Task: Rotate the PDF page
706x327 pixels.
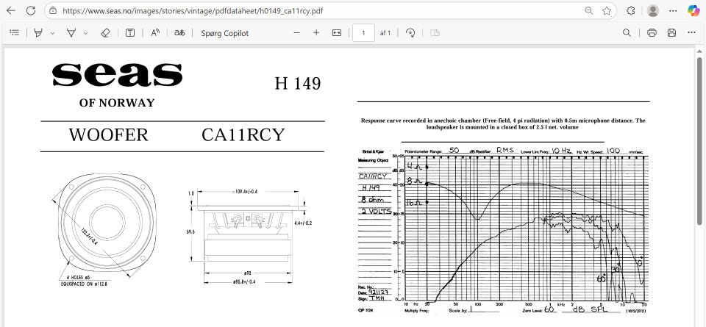Action: tap(410, 33)
